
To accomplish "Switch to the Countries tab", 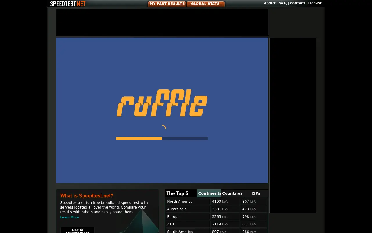I will click(232, 193).
